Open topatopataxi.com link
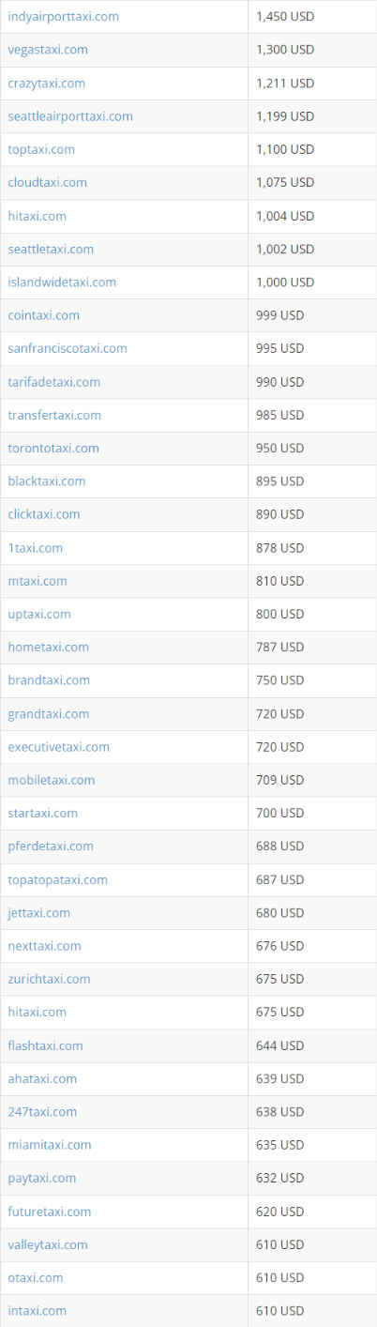The height and width of the screenshot is (1327, 377). pos(57,879)
